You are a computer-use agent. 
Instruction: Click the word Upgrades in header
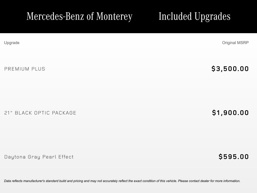coord(212,16)
